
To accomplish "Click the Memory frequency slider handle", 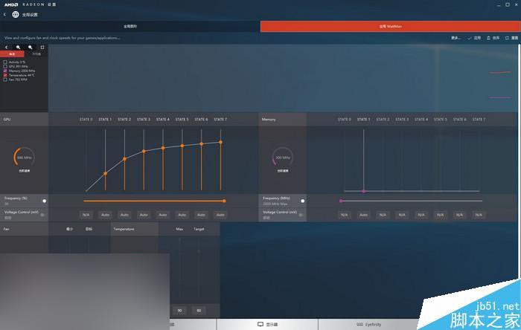I will point(341,201).
